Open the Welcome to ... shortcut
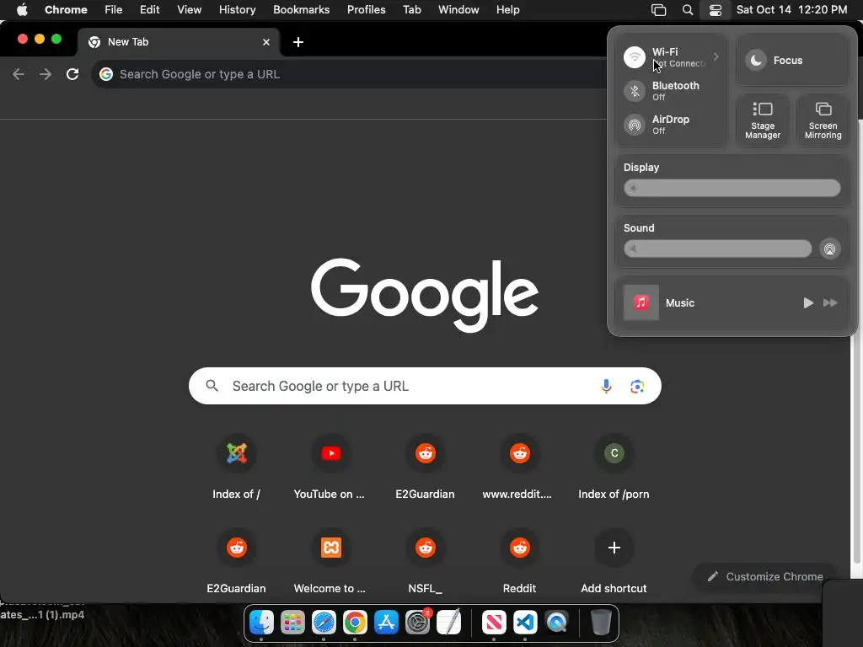Image resolution: width=863 pixels, height=647 pixels. (x=330, y=561)
